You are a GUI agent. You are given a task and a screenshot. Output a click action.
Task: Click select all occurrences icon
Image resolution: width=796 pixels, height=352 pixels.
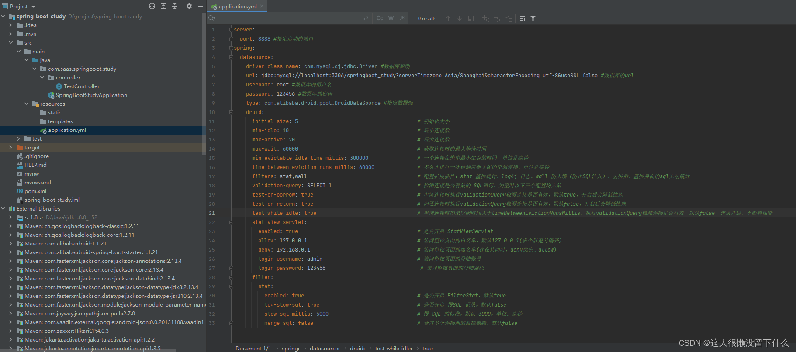pyautogui.click(x=508, y=18)
